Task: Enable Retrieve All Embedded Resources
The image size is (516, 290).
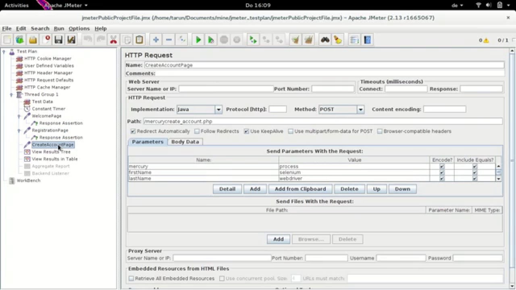Action: coord(131,278)
